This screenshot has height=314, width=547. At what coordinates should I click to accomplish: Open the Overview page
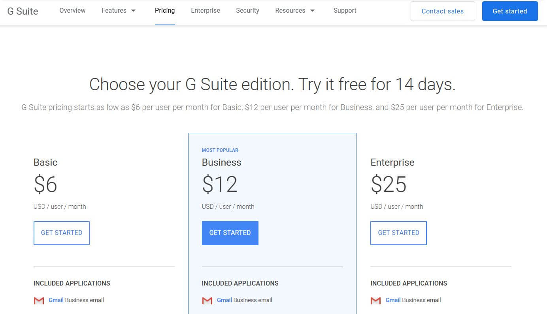click(x=72, y=11)
